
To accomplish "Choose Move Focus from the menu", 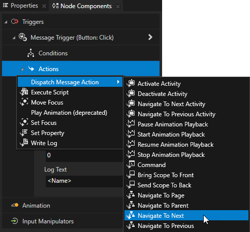I will click(x=70, y=103).
